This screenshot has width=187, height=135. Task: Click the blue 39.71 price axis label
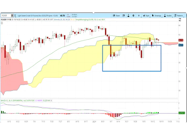(x=181, y=45)
